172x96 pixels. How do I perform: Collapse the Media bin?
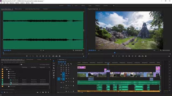5,69
